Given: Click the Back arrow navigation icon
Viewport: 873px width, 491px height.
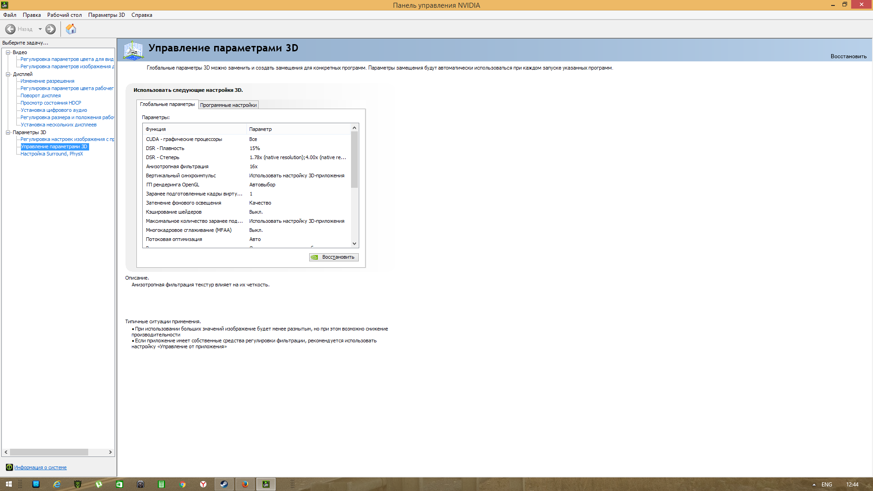Looking at the screenshot, I should (x=10, y=29).
